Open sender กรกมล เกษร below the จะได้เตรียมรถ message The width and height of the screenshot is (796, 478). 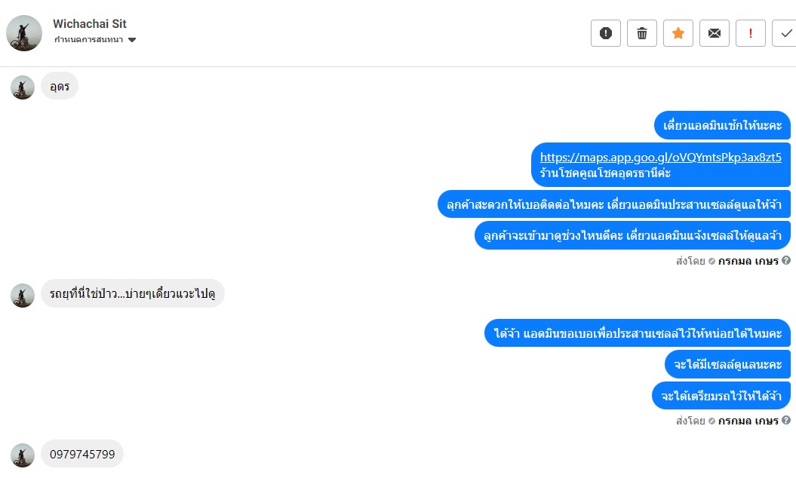[748, 421]
